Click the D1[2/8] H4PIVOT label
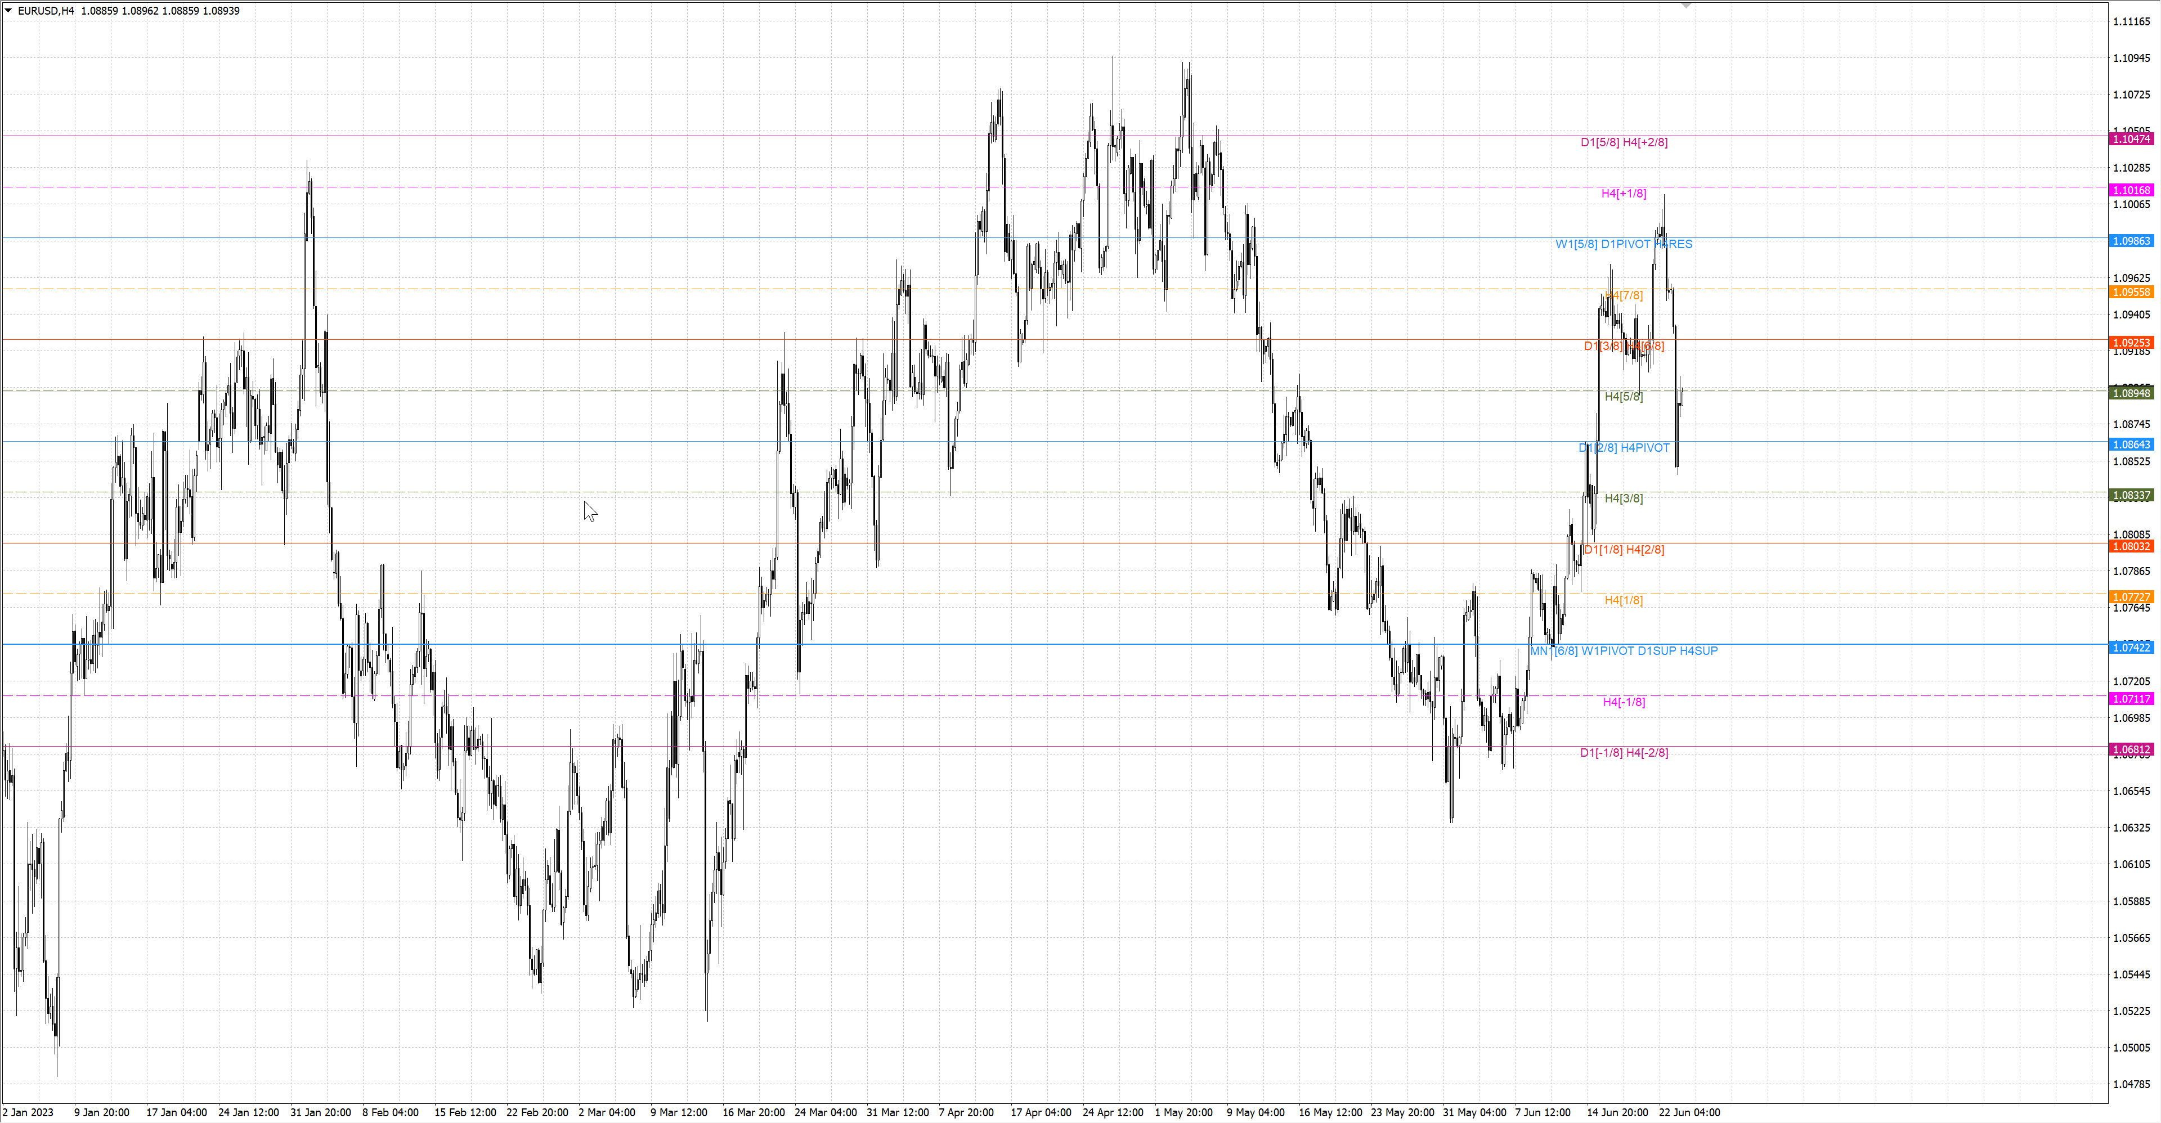The height and width of the screenshot is (1123, 2161). pyautogui.click(x=1624, y=448)
